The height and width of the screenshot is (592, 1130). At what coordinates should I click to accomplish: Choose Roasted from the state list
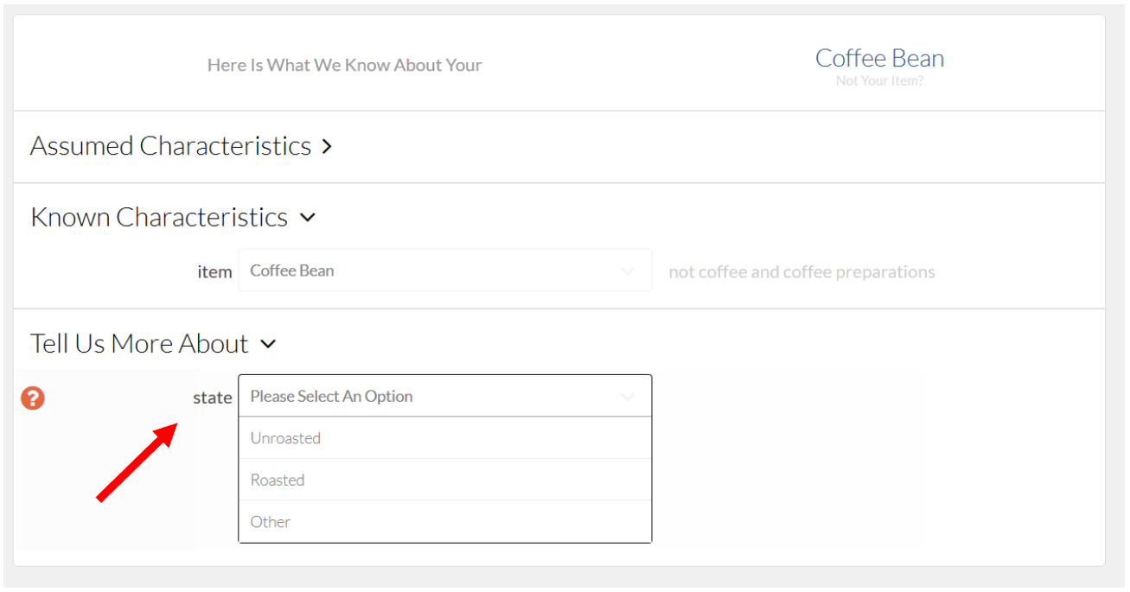444,480
